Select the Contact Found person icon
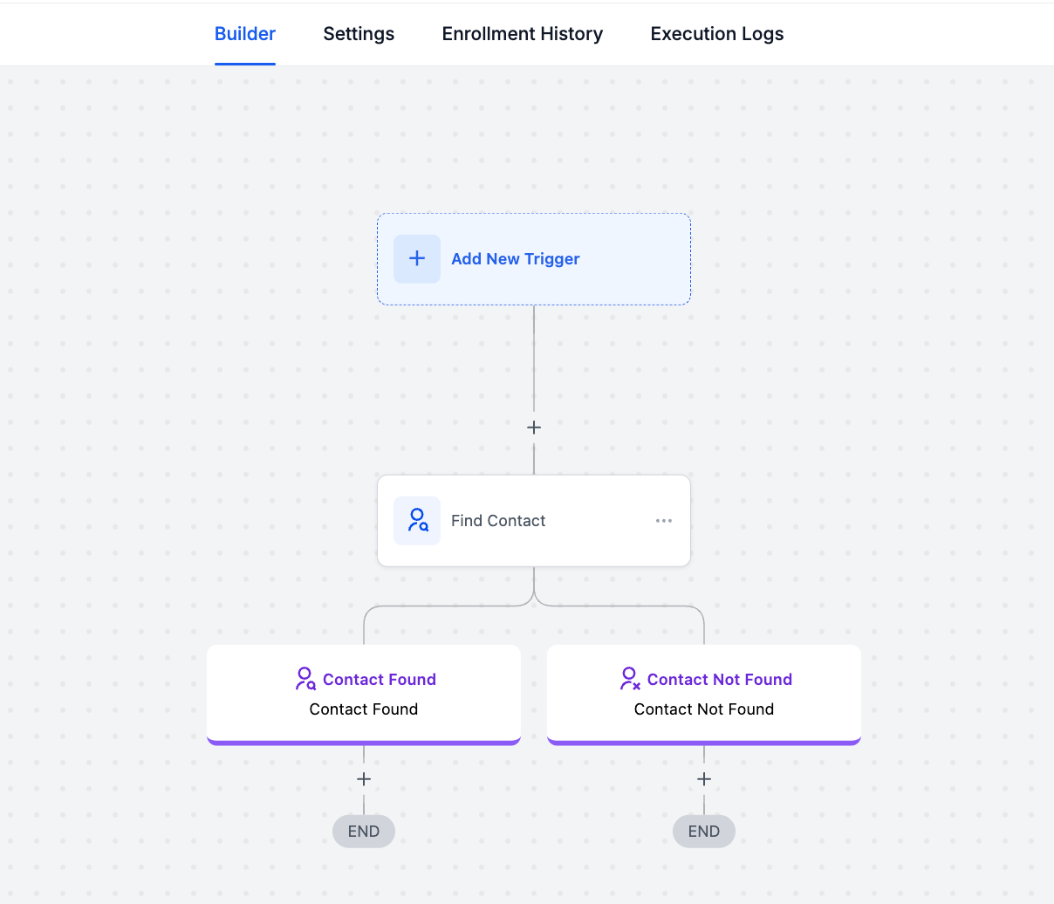 coord(305,678)
